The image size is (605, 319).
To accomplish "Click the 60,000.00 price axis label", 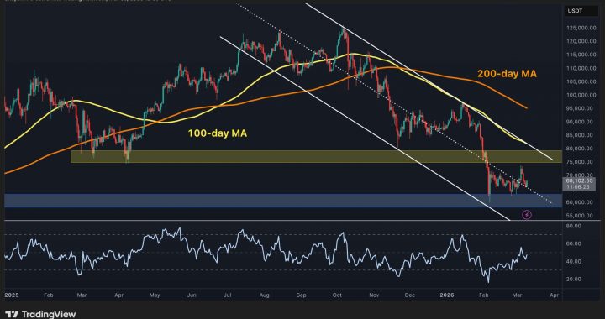I will (x=580, y=202).
